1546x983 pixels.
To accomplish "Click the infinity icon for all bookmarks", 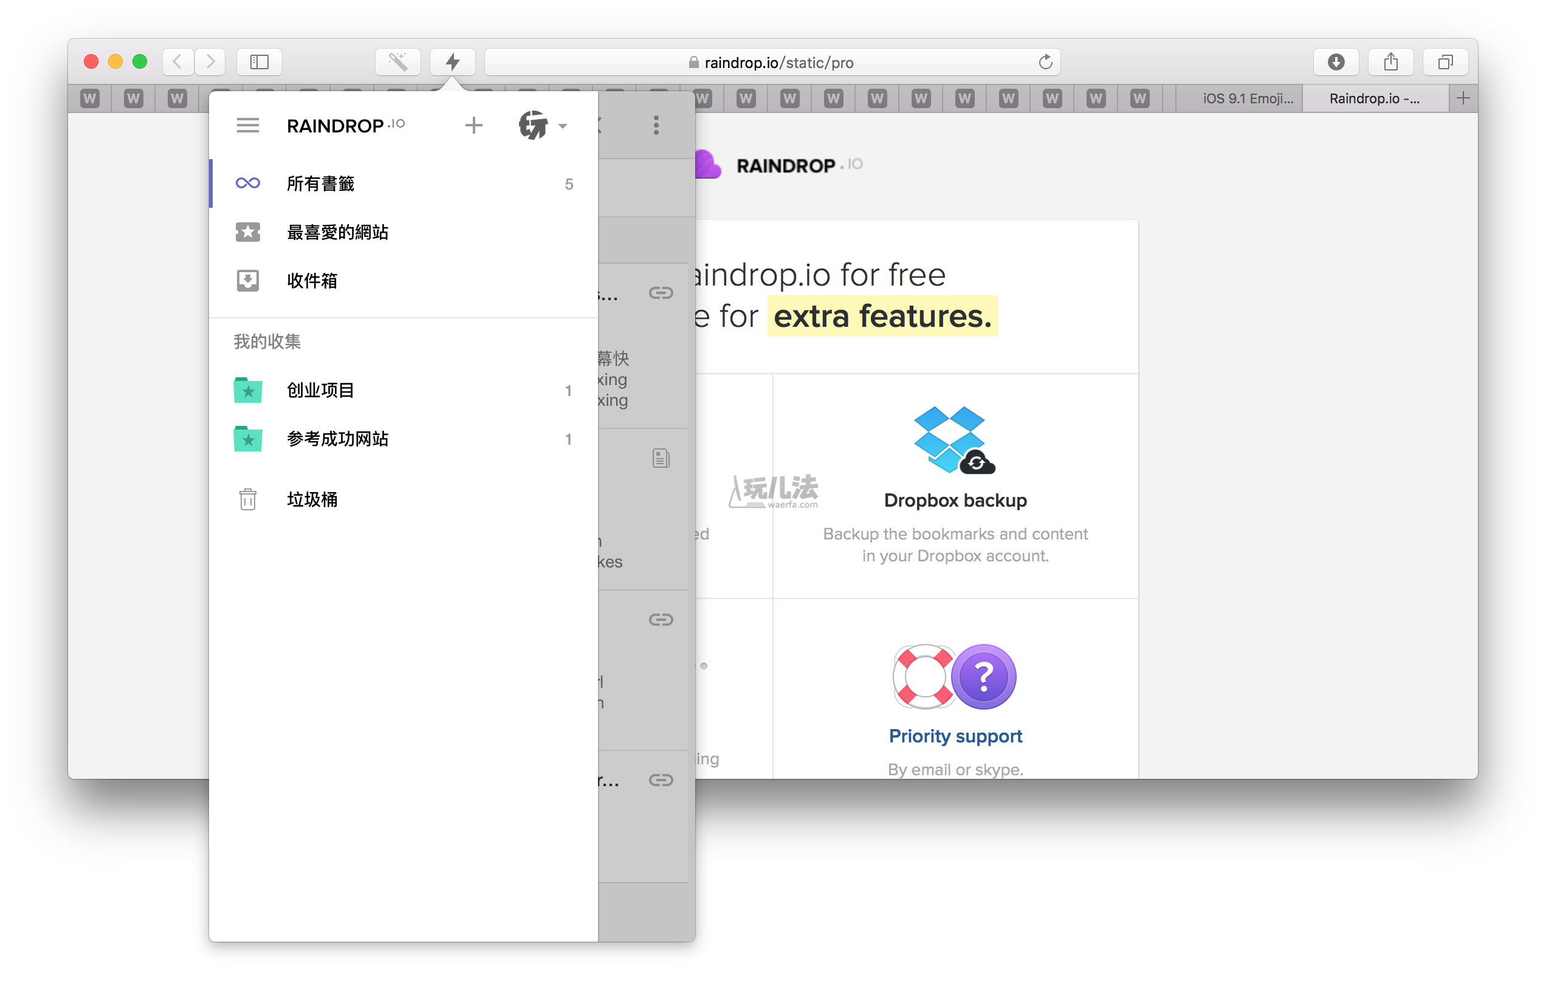I will tap(248, 183).
